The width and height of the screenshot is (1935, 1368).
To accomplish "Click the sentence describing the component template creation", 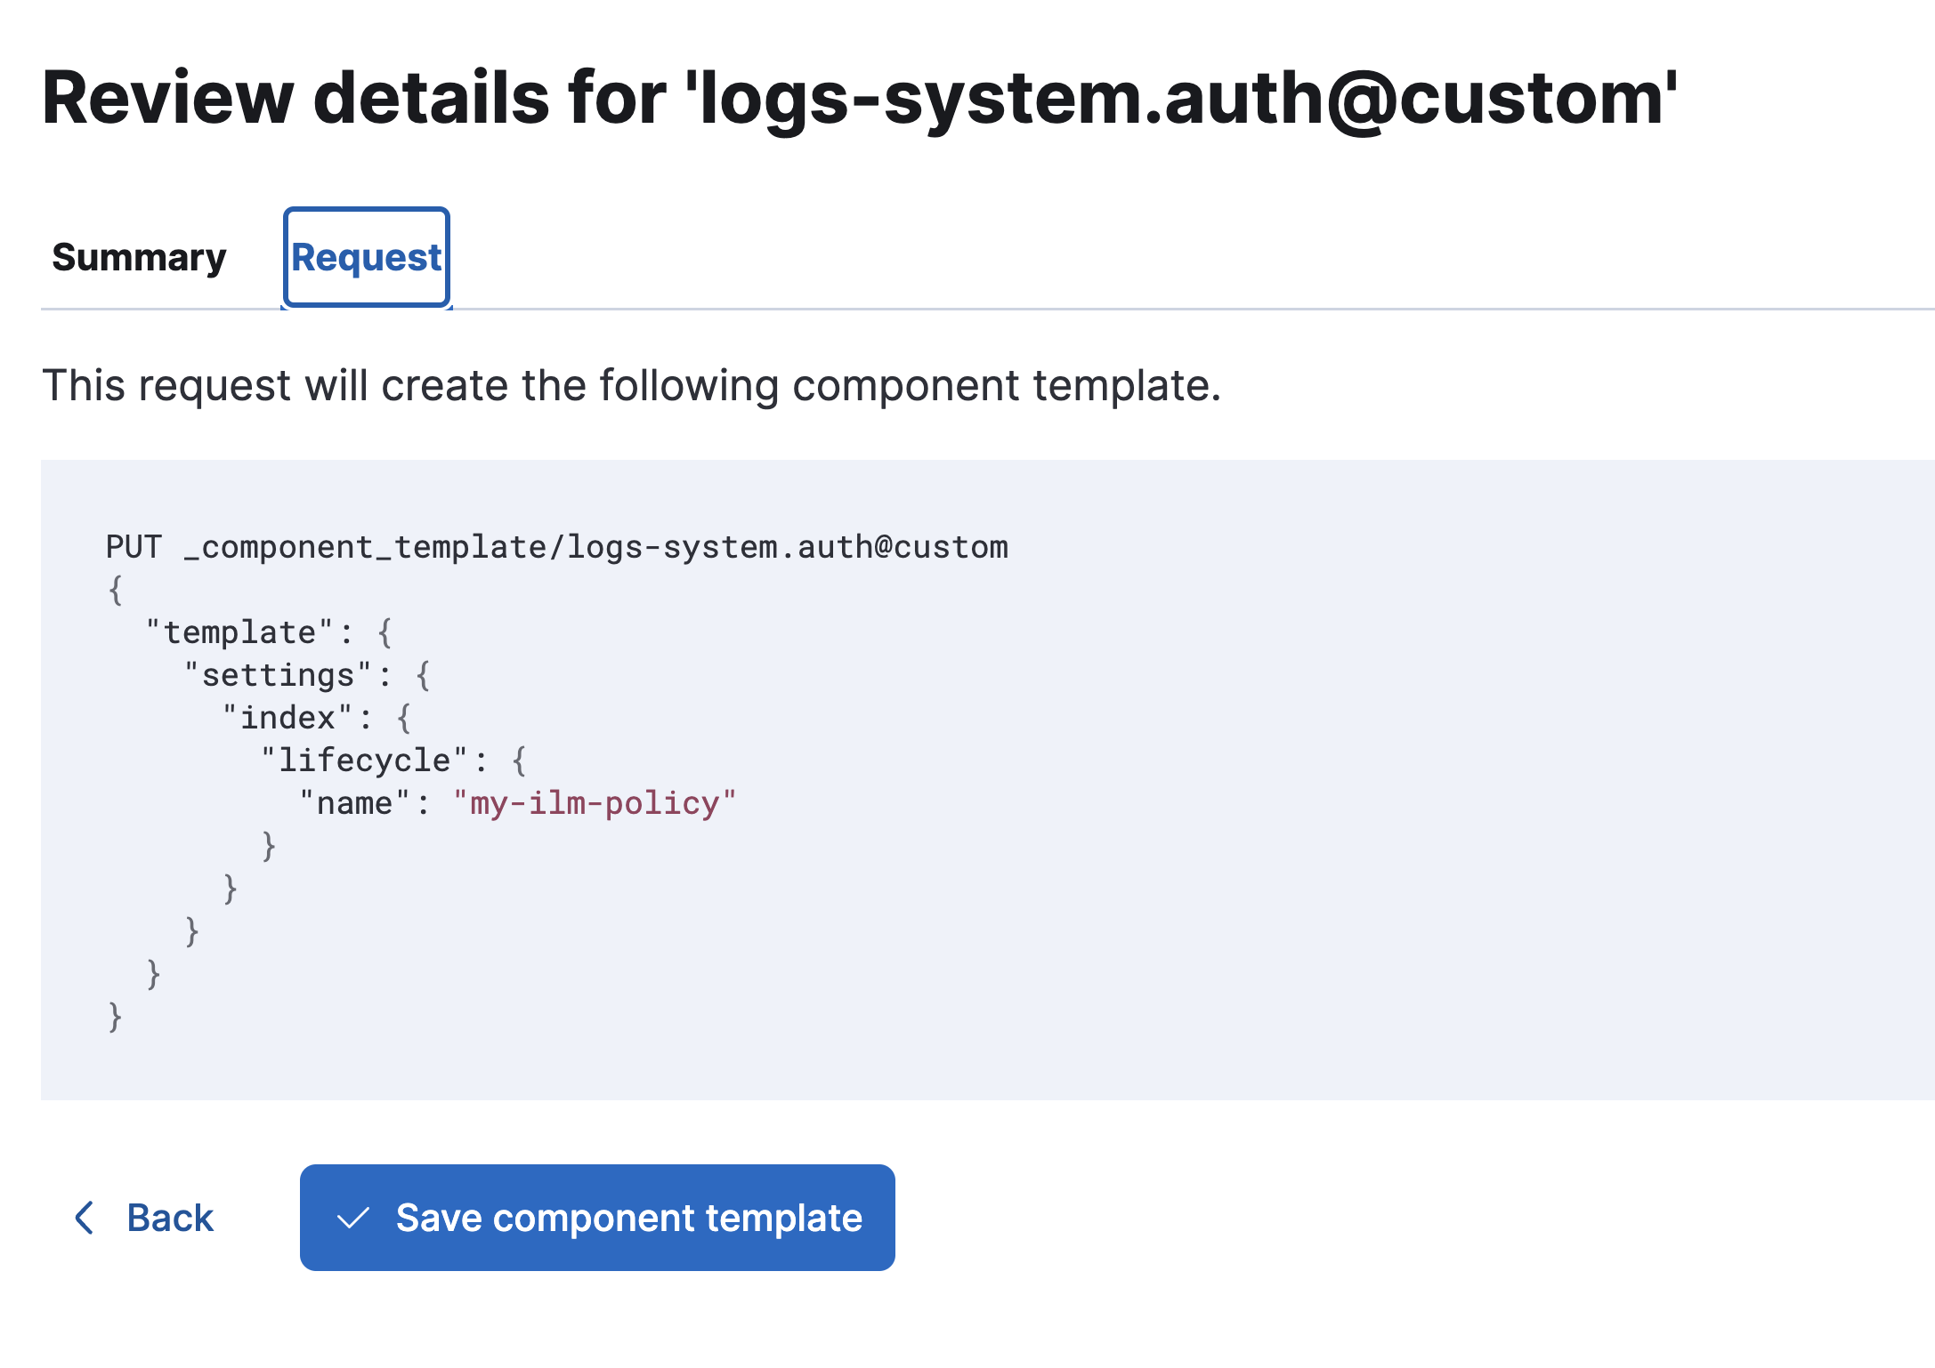I will coord(632,385).
